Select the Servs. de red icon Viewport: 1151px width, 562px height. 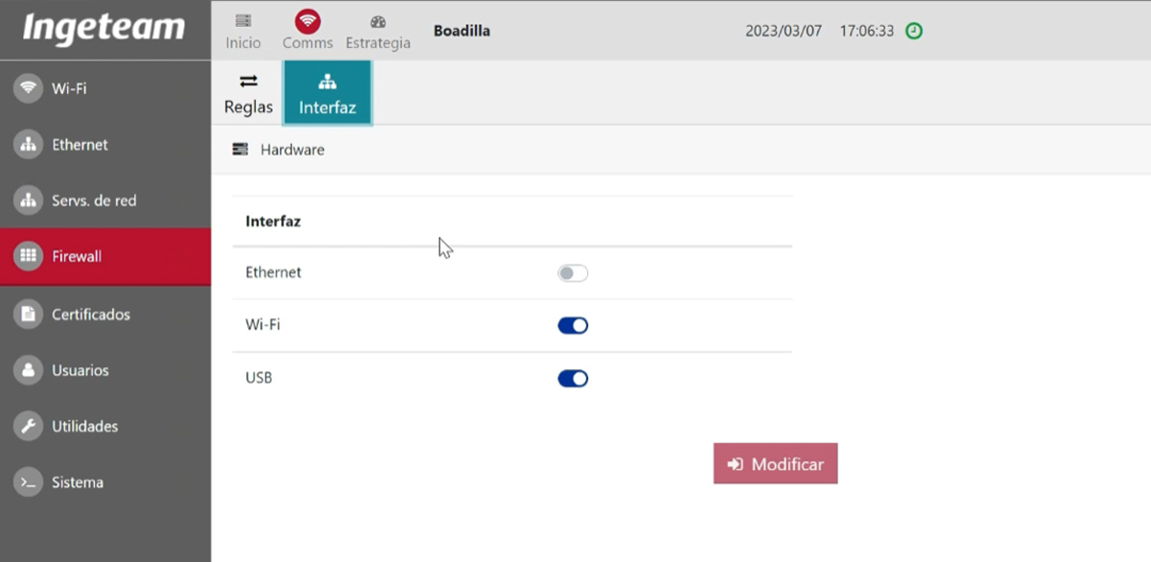[29, 200]
